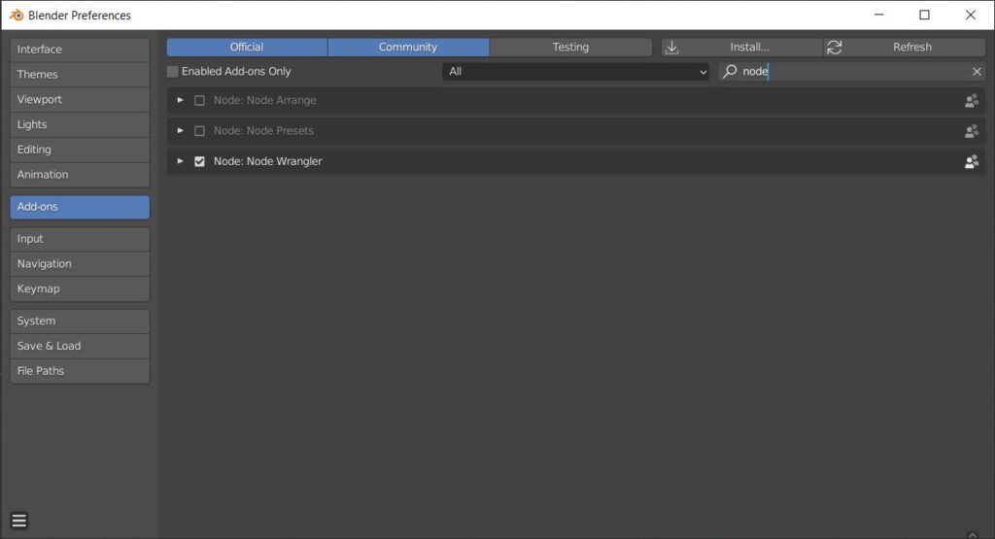995x539 pixels.
Task: Open the Viewport preferences section
Action: pos(80,100)
